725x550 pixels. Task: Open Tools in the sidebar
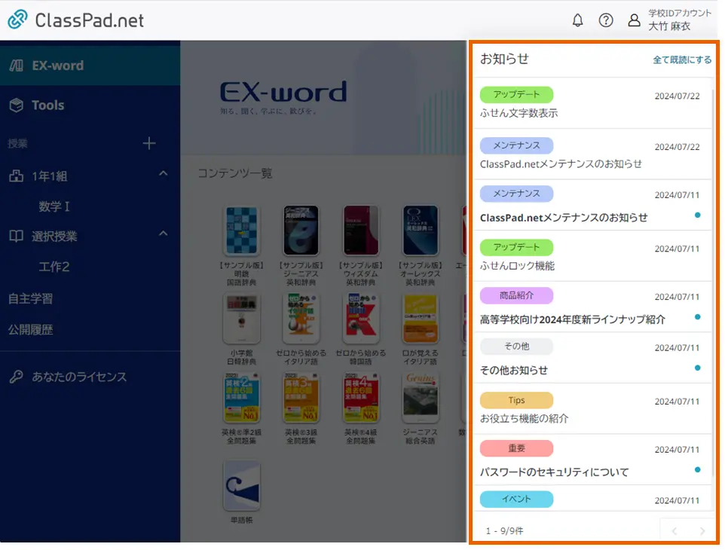coord(47,105)
